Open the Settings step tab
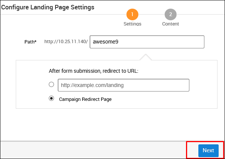225x159 pixels. [132, 24]
